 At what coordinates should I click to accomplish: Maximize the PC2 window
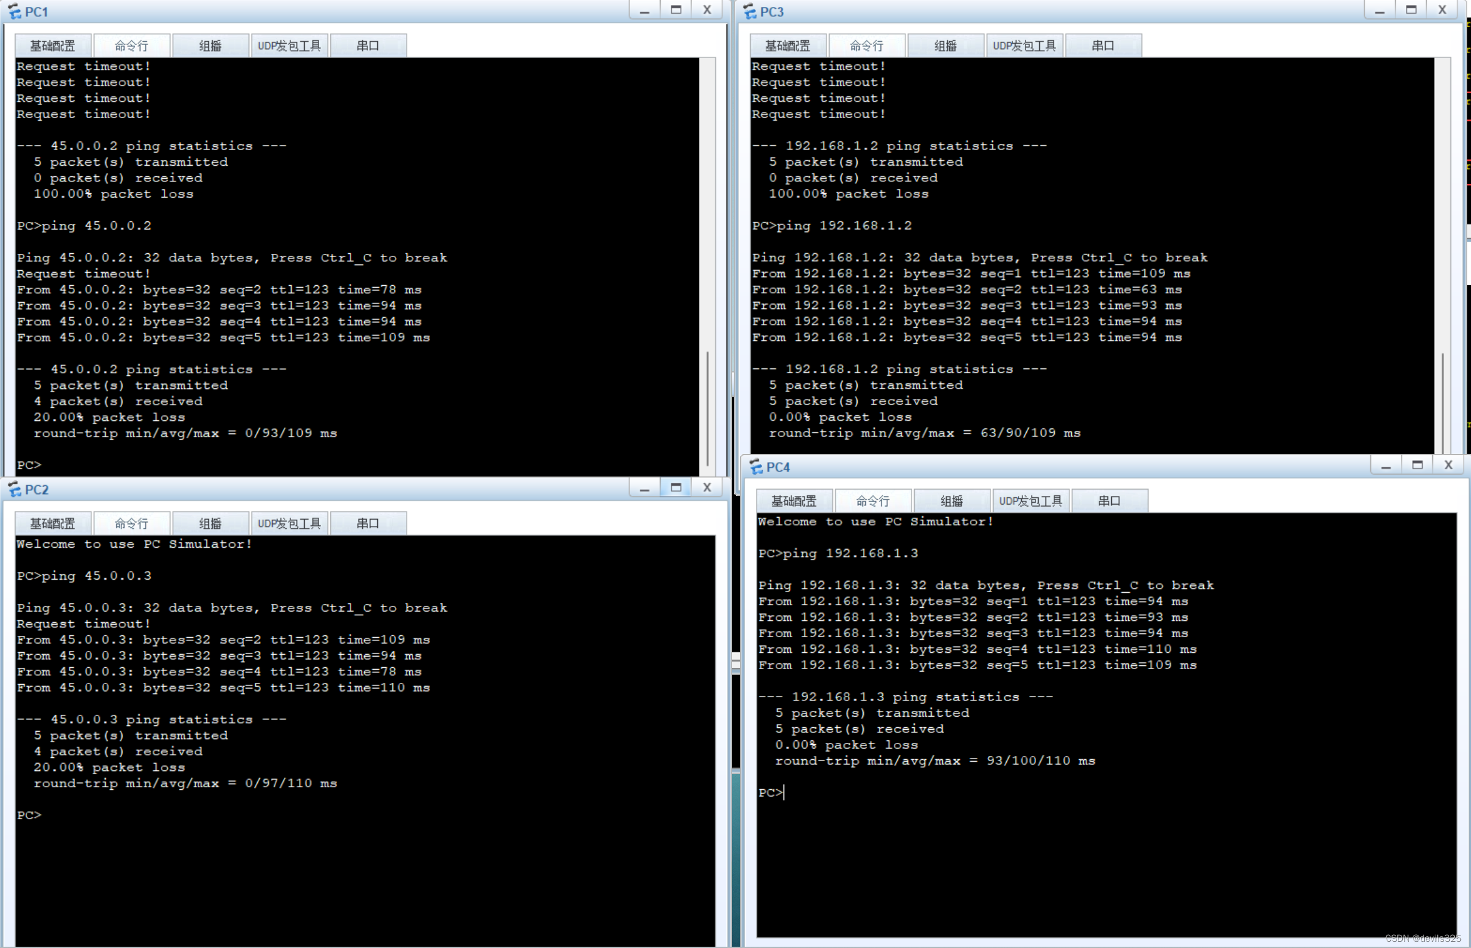click(x=676, y=488)
